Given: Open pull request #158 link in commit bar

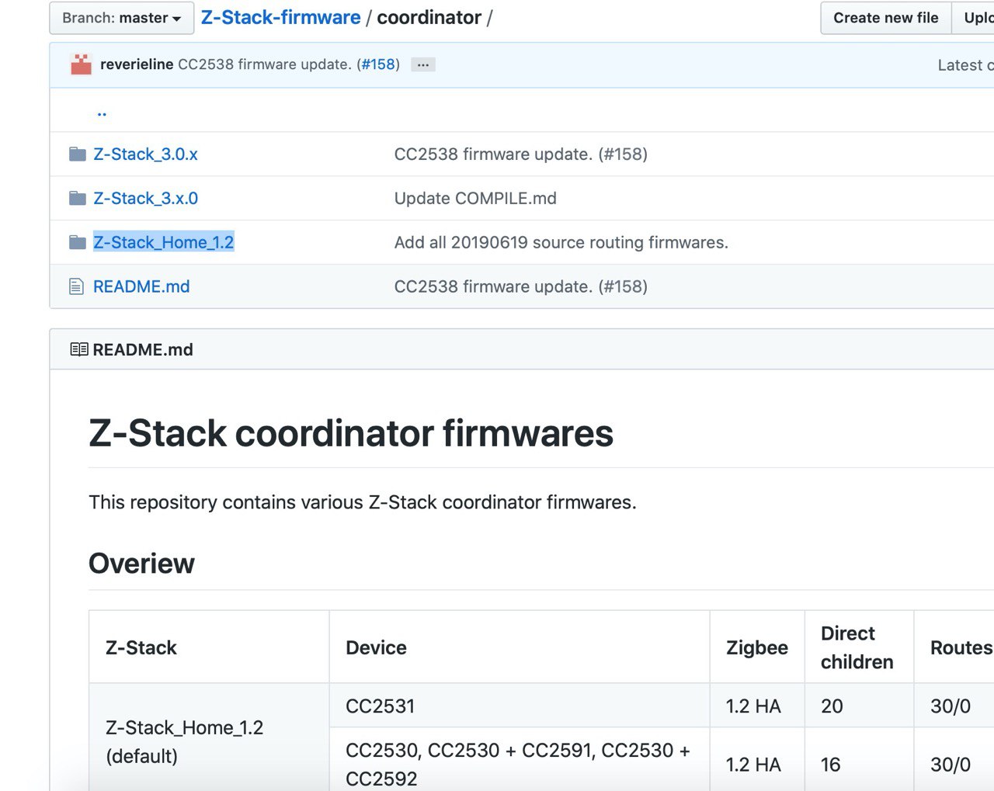Looking at the screenshot, I should (378, 64).
